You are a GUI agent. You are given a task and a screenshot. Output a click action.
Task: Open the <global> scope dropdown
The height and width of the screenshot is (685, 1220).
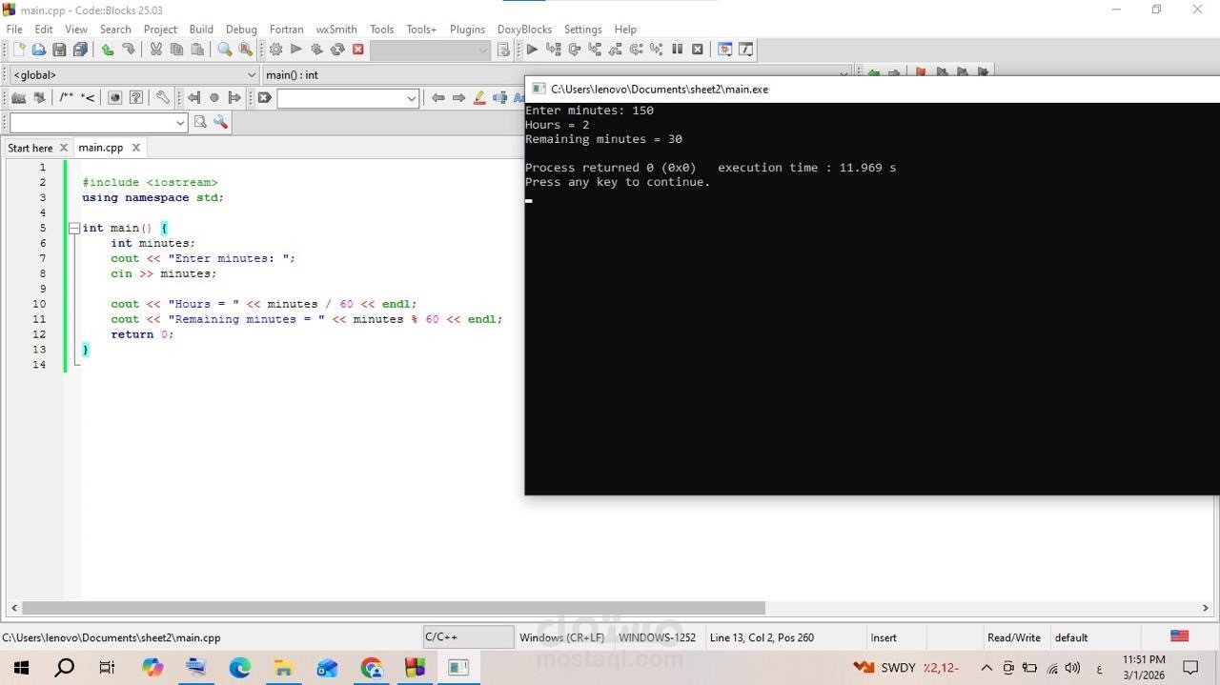click(x=252, y=74)
